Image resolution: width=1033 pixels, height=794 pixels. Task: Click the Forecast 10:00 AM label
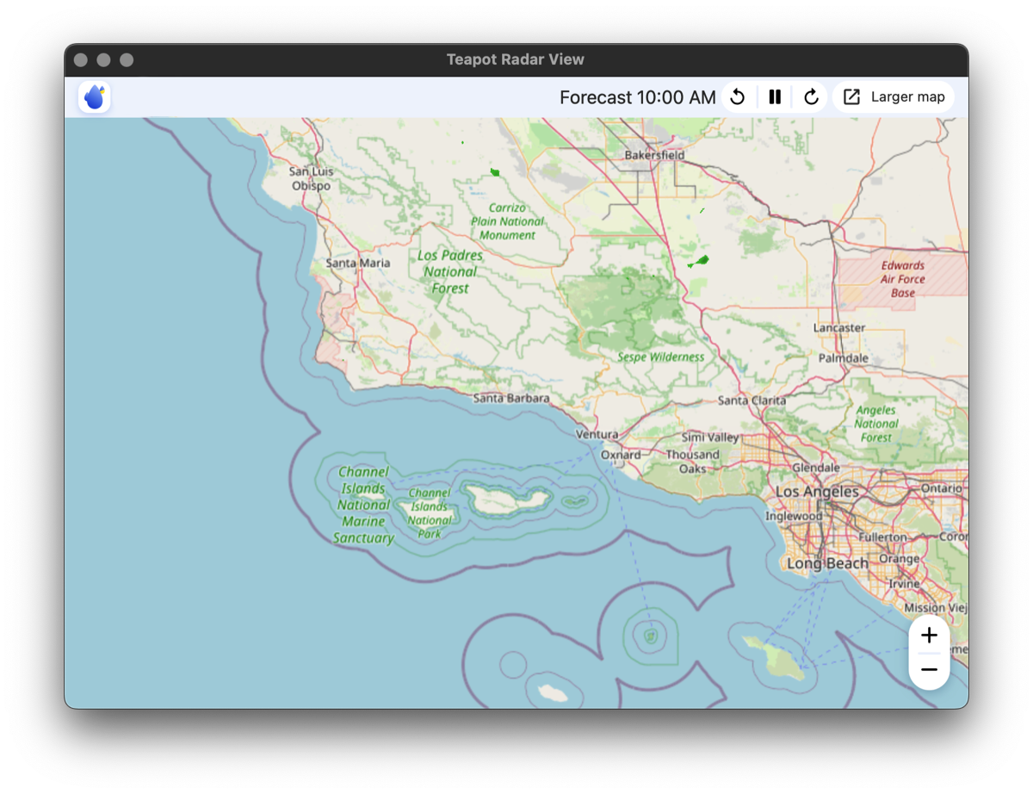637,97
